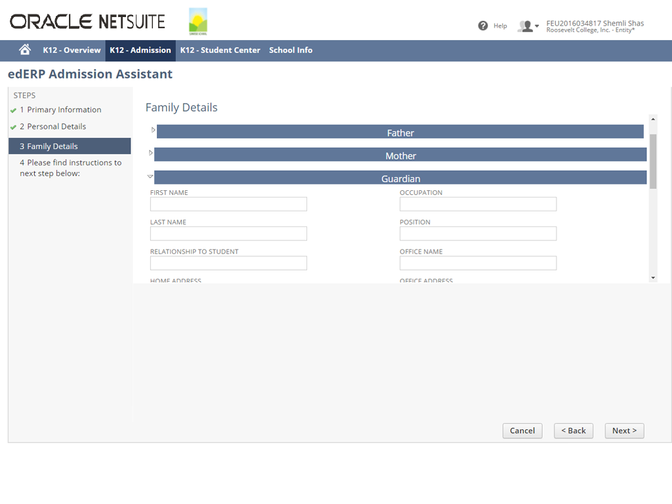This screenshot has height=504, width=672.
Task: Go to step 2 Personal Details
Action: pyautogui.click(x=52, y=127)
